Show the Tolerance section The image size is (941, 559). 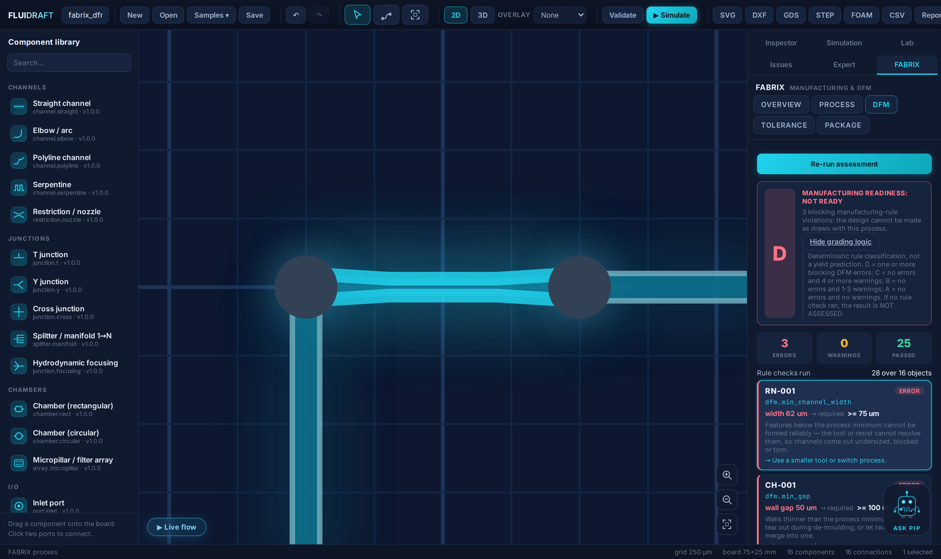click(784, 125)
